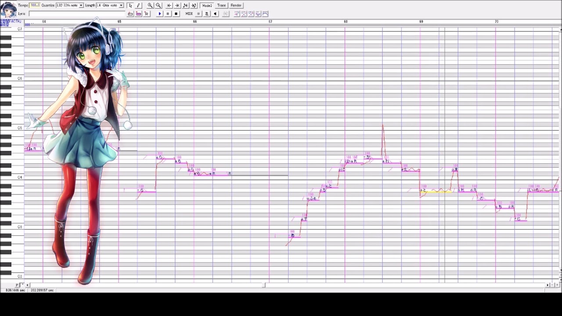Click measure 65 on the ruler
The height and width of the screenshot is (316, 562).
pos(119,22)
